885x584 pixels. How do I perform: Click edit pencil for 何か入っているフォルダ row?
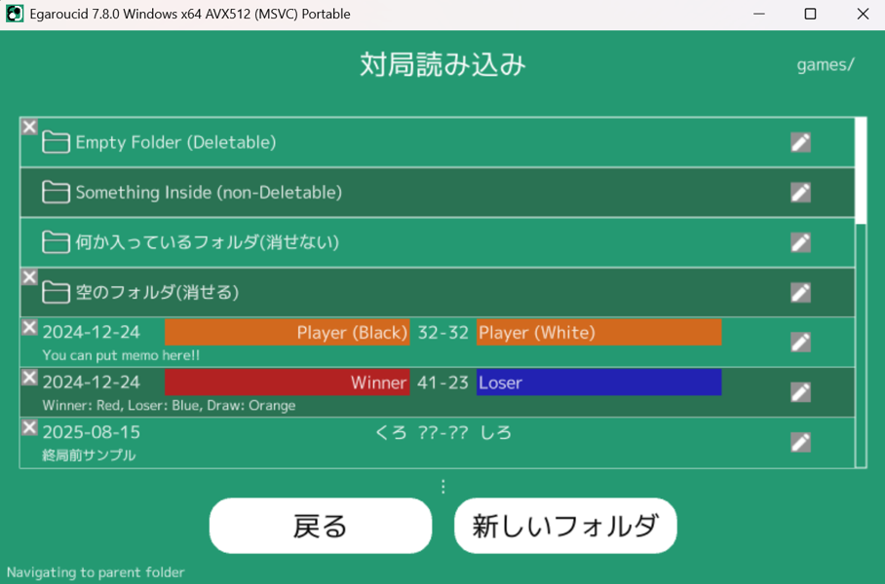coord(800,242)
